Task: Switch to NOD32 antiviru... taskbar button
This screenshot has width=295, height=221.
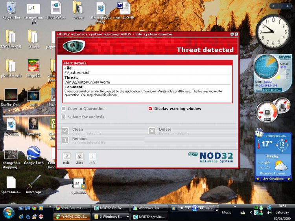Action: pos(149,217)
